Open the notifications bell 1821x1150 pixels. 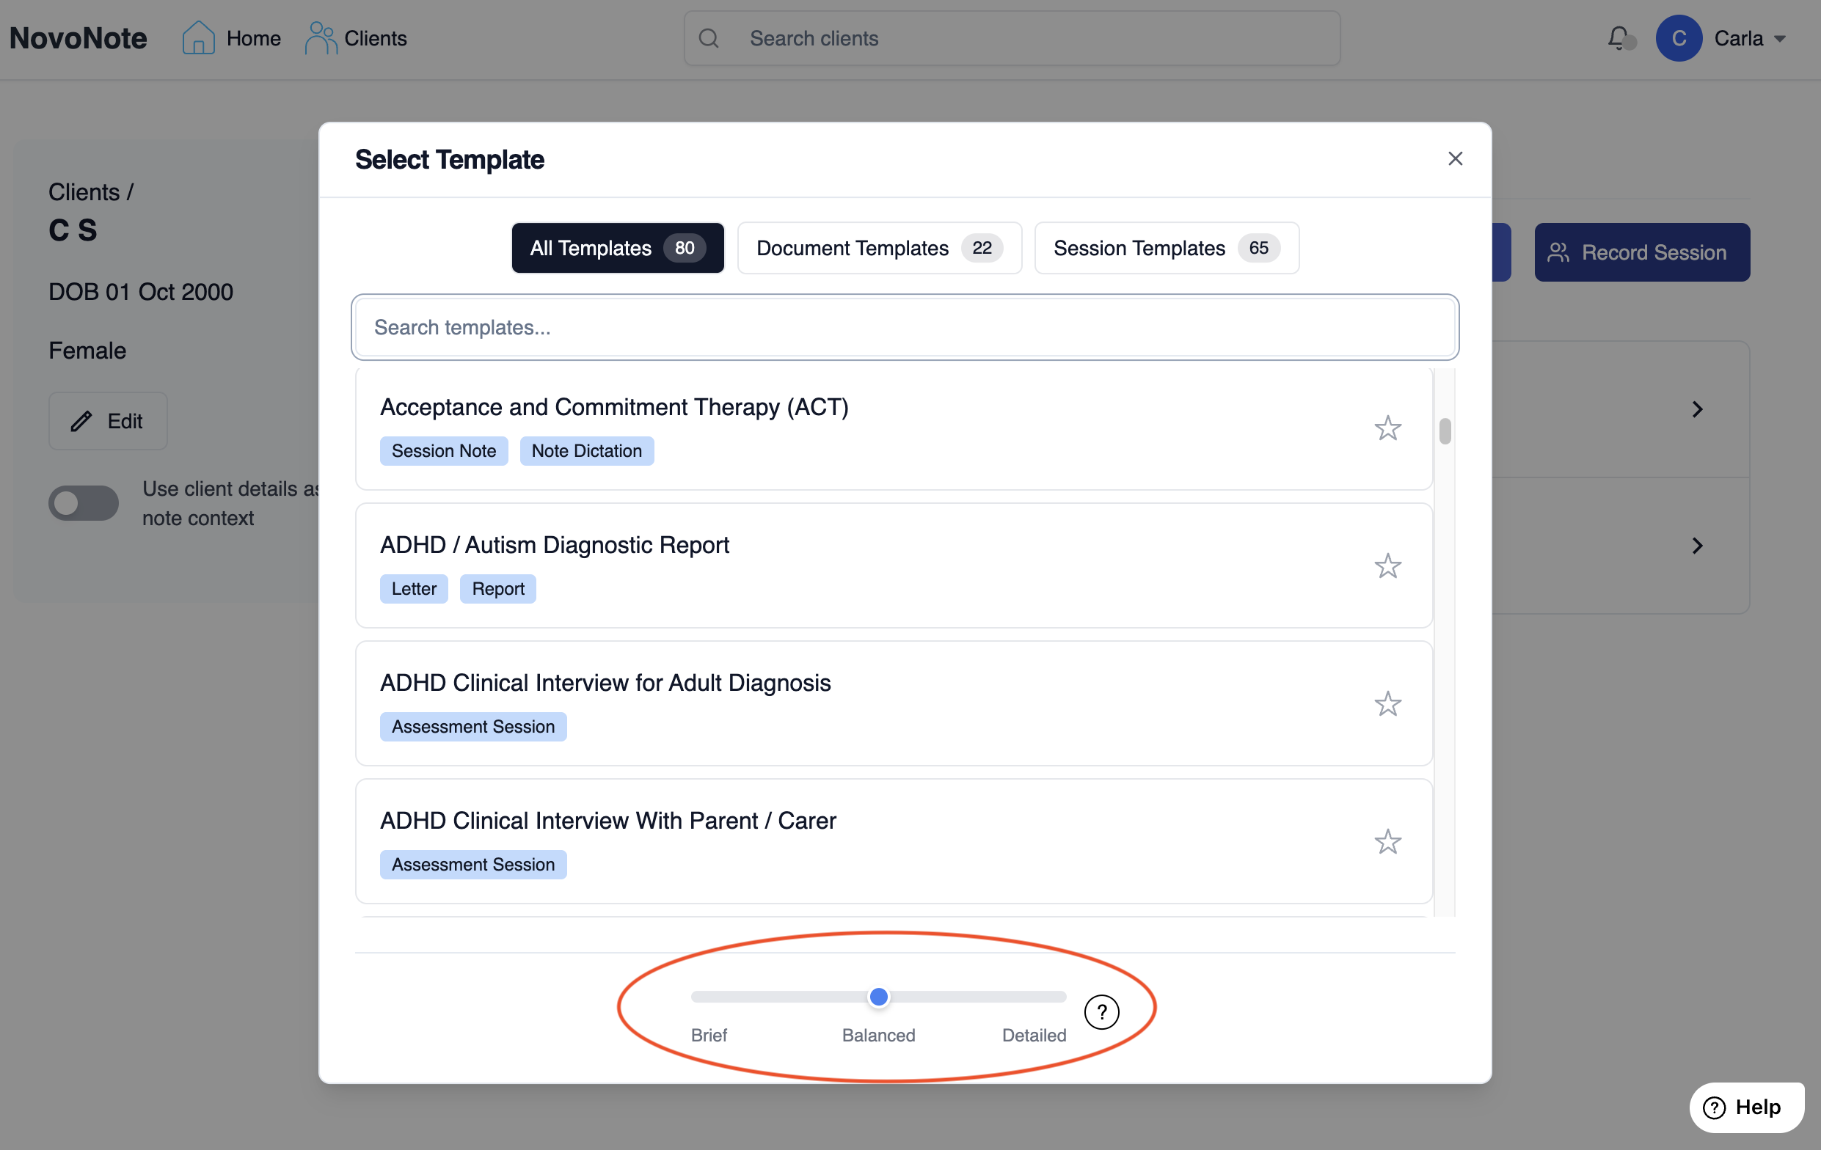(1617, 38)
